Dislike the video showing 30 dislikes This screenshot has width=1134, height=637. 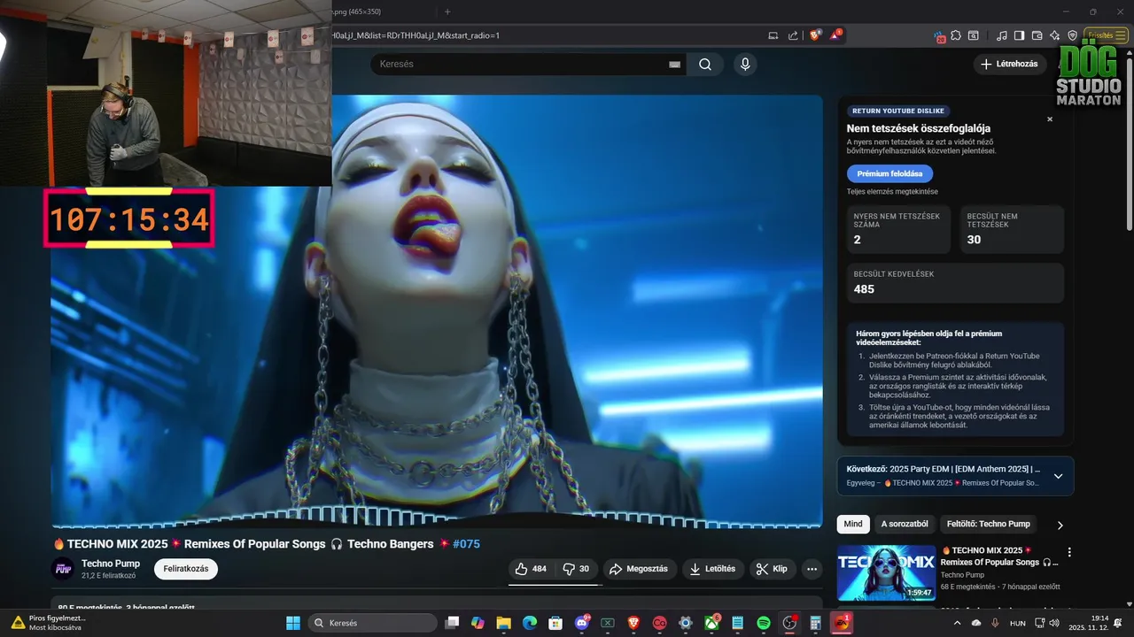pos(577,569)
